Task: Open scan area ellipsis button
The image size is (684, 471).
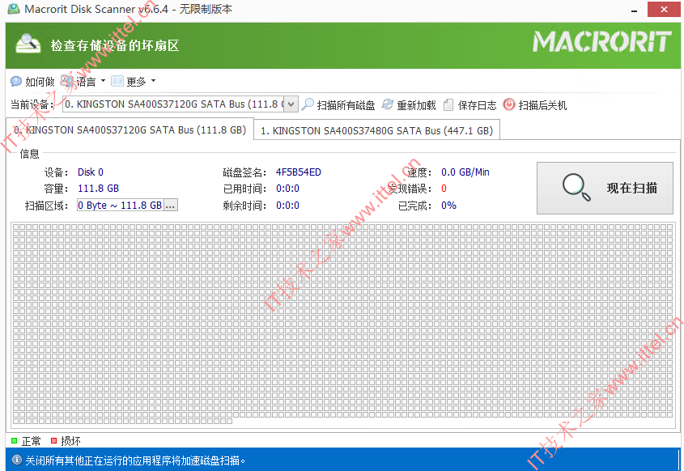Action: (171, 205)
